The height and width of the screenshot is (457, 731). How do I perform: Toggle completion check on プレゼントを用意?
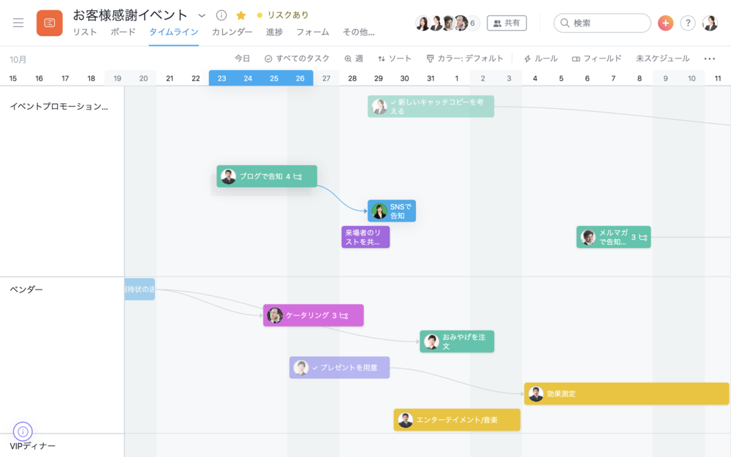[315, 368]
